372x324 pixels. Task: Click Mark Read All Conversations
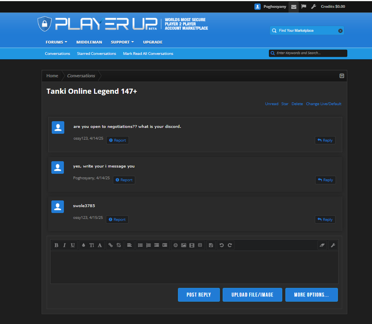(x=148, y=54)
